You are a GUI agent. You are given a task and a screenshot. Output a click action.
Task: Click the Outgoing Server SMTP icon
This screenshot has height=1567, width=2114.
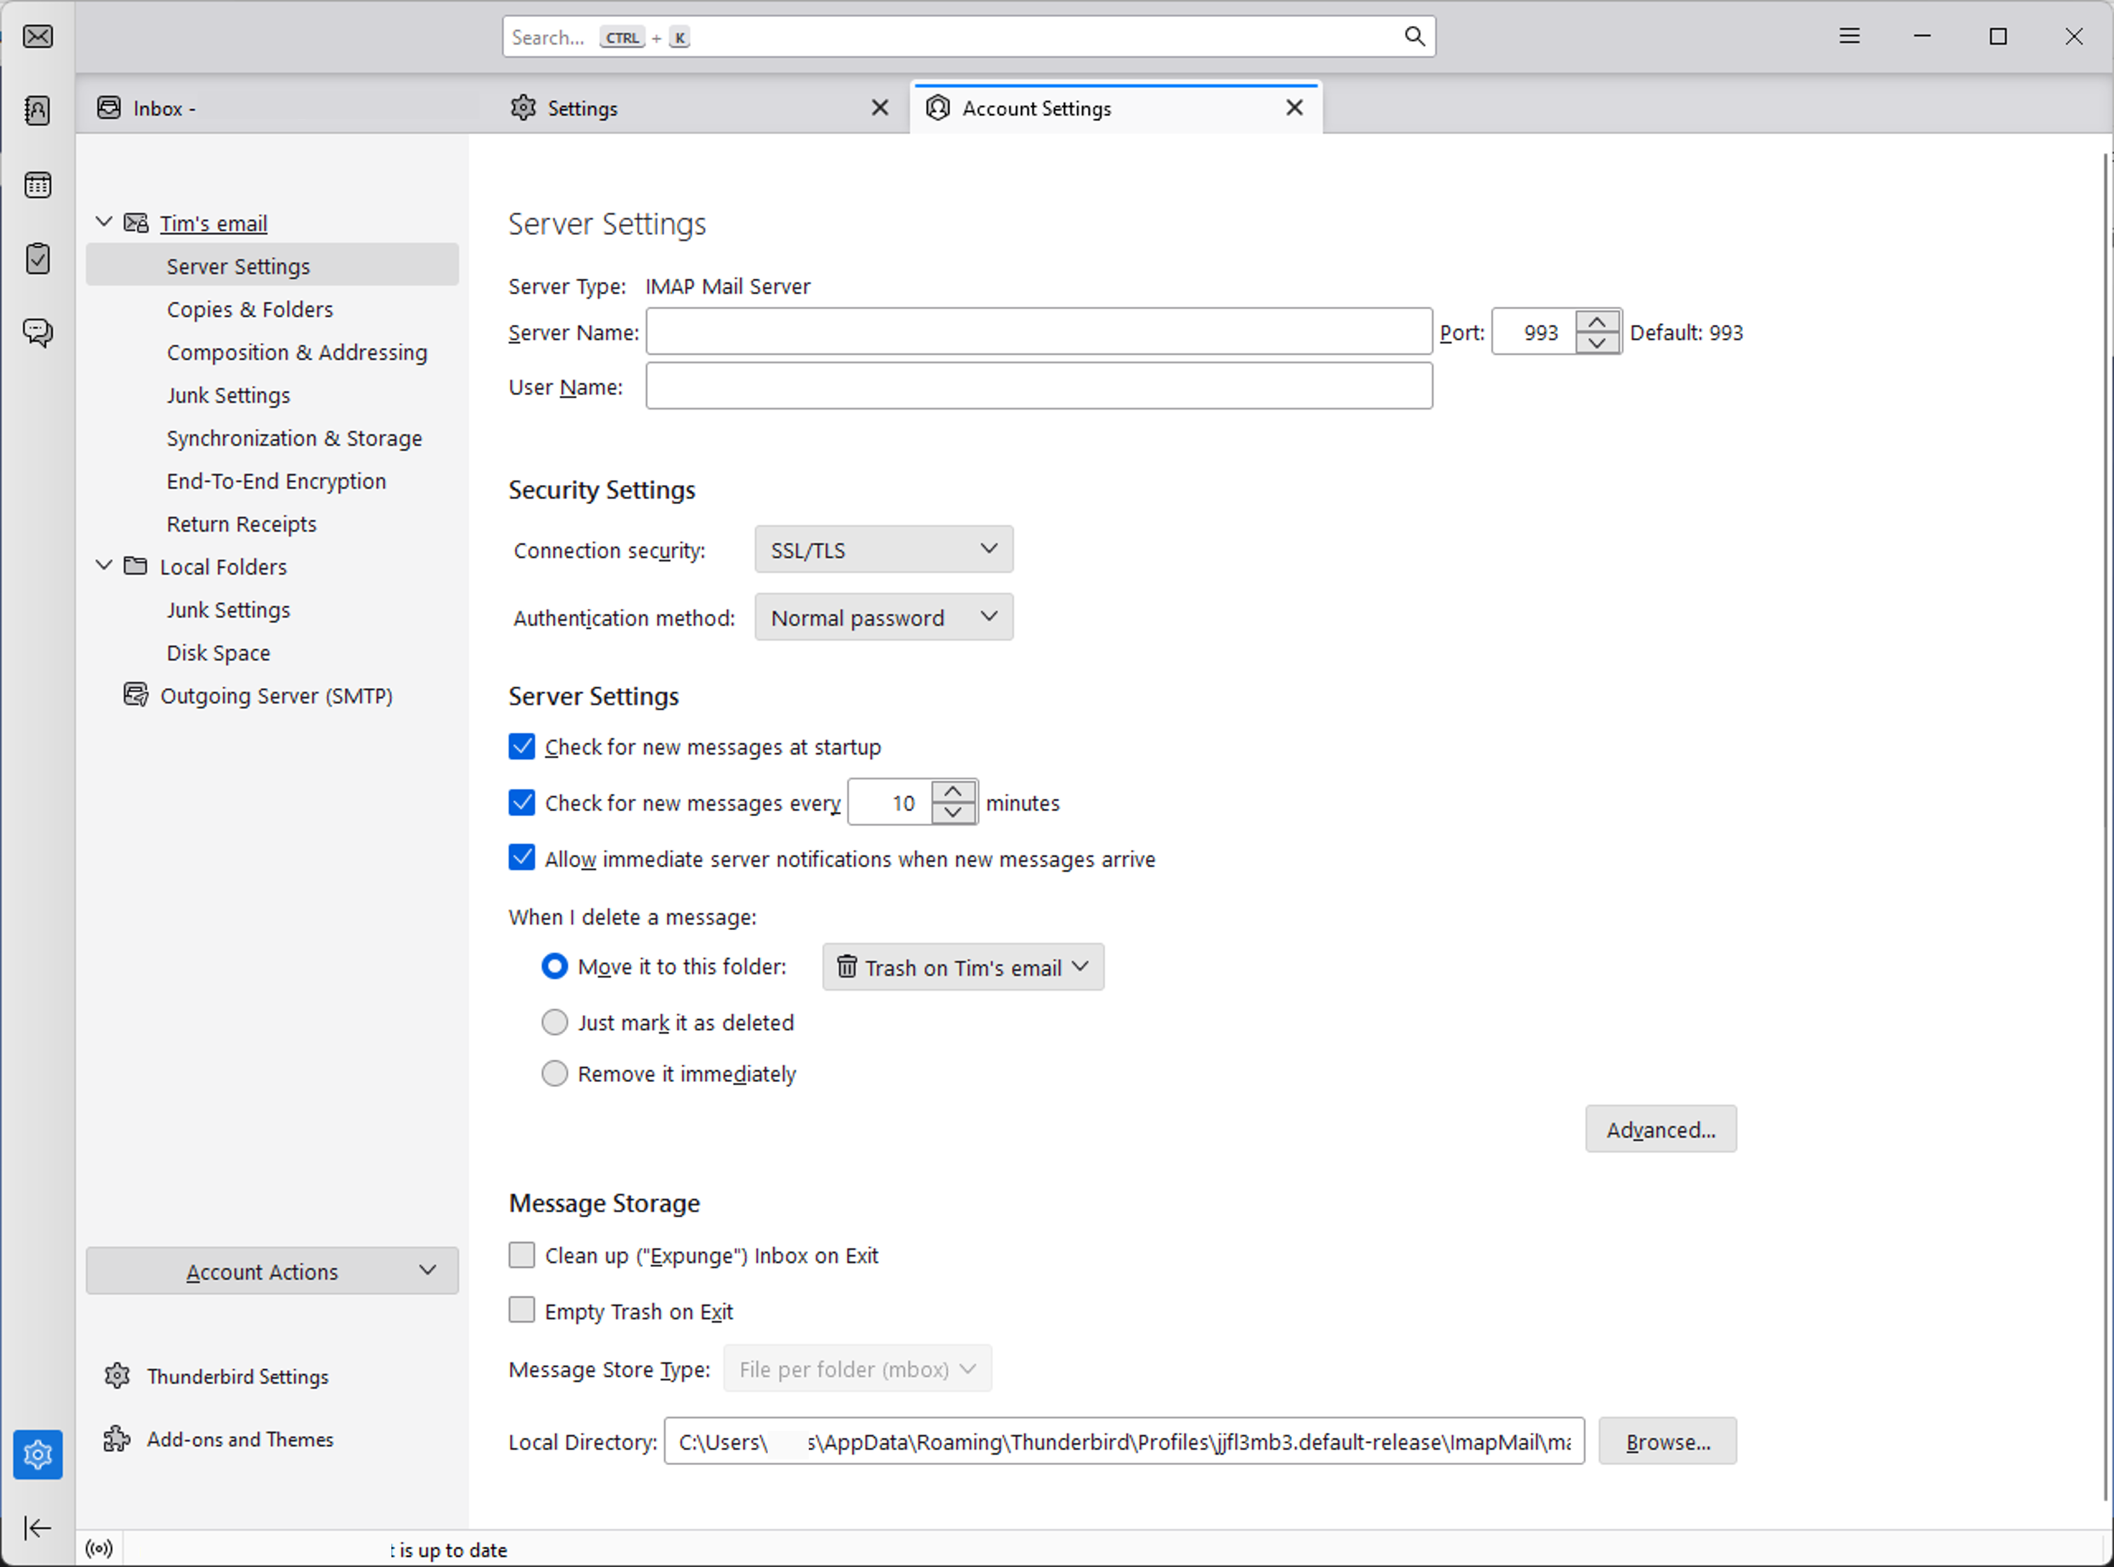136,695
